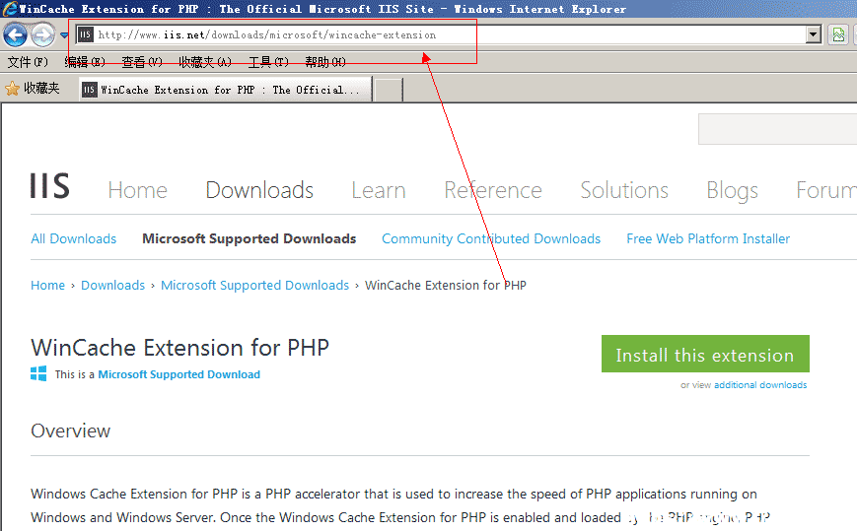
Task: Click the browser Back arrow button
Action: tap(15, 35)
